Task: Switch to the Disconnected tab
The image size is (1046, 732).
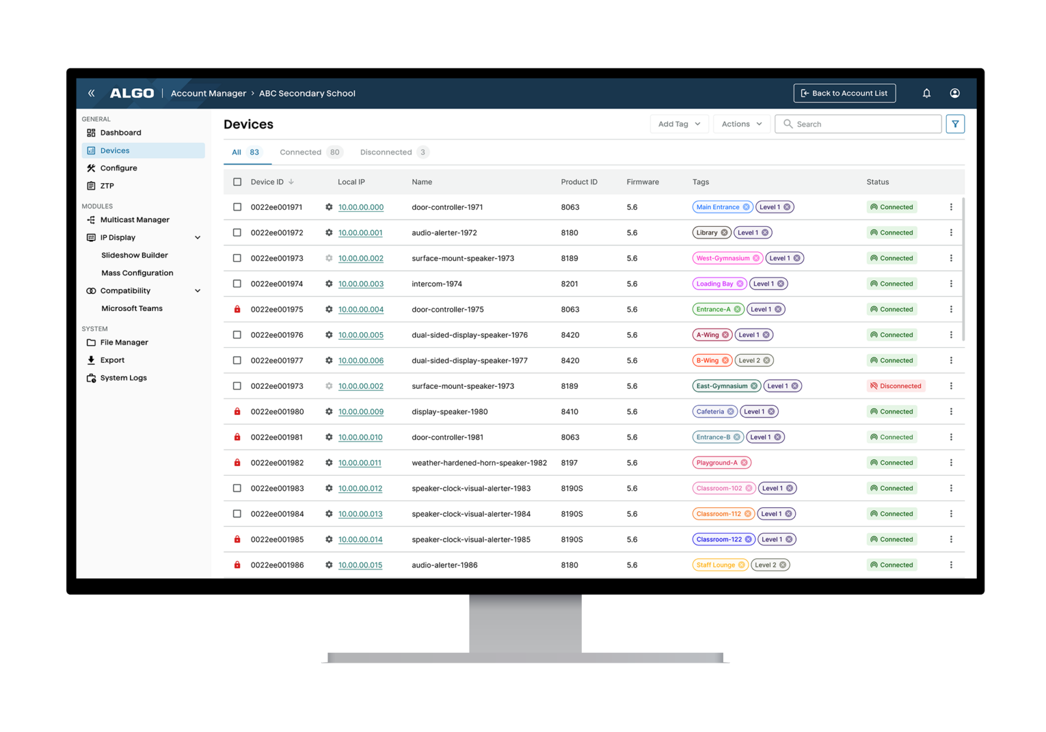Action: coord(392,152)
